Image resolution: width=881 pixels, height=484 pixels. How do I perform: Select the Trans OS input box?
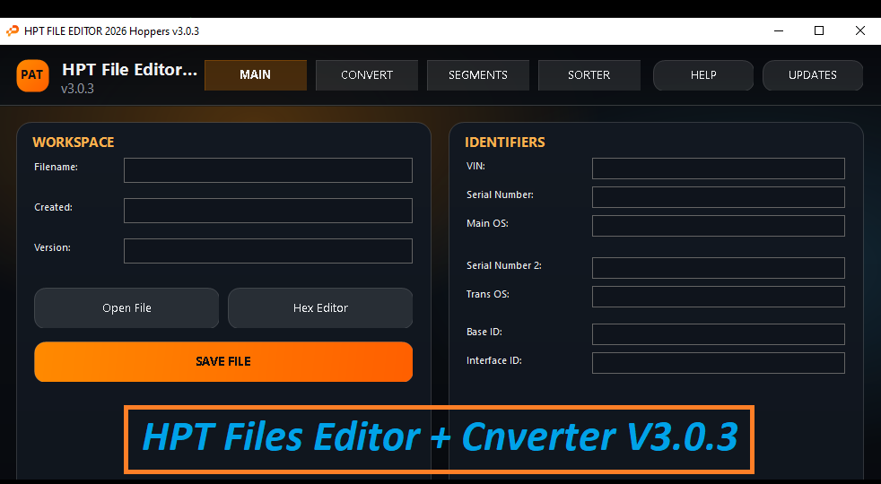tap(718, 297)
